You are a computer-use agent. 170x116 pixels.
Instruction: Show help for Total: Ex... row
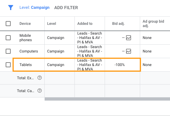[x=40, y=78]
